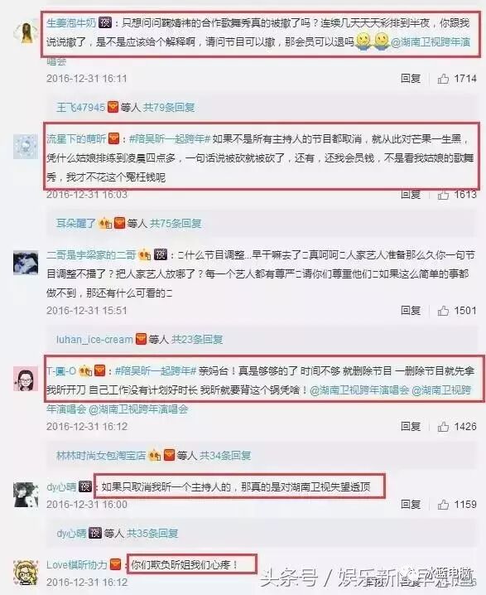Reply to the 2016-12-31 15:51 comment
Image resolution: width=486 pixels, height=595 pixels.
pyautogui.click(x=411, y=311)
